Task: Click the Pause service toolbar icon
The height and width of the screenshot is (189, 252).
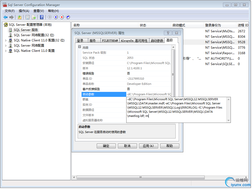Action: coord(56,17)
